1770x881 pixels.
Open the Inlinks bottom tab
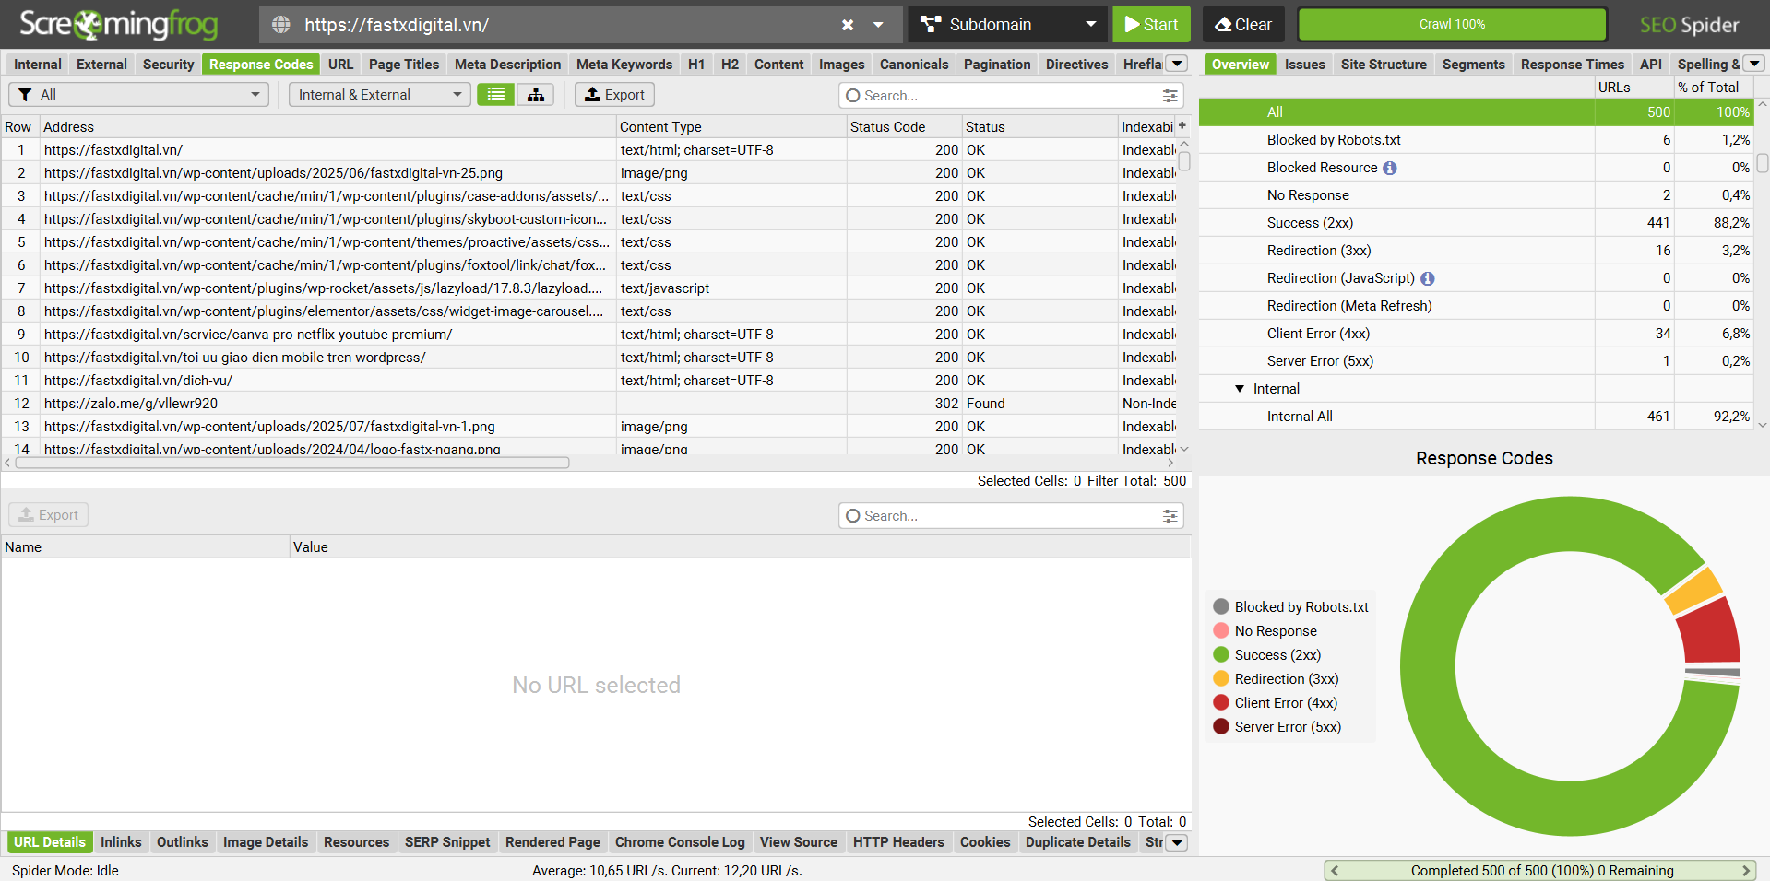pyautogui.click(x=121, y=842)
